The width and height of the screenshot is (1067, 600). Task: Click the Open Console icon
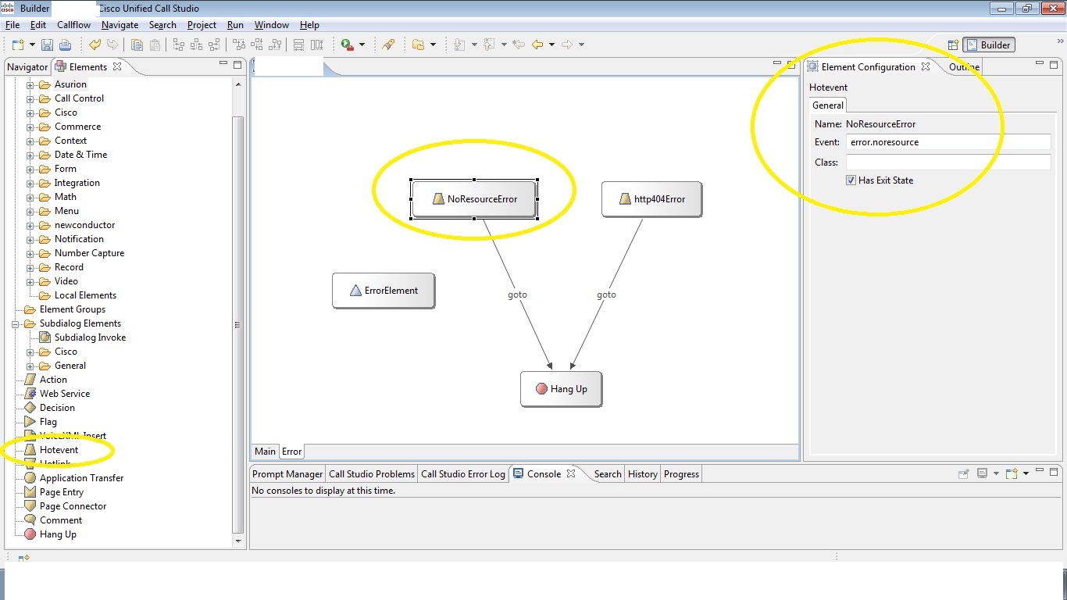coord(1012,473)
